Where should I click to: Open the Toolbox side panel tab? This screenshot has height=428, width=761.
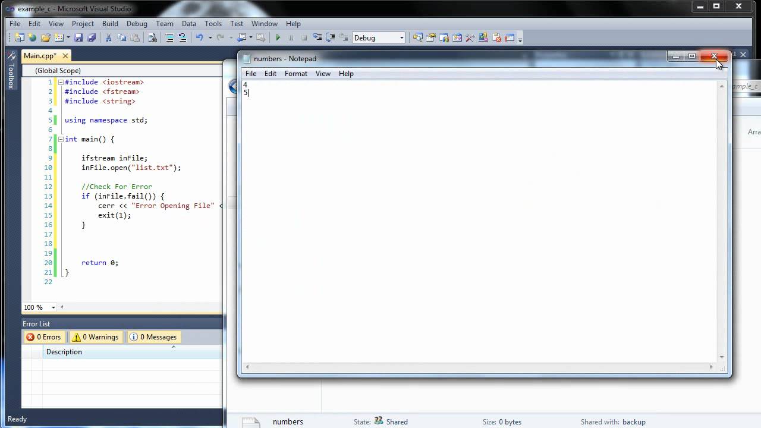pos(11,71)
